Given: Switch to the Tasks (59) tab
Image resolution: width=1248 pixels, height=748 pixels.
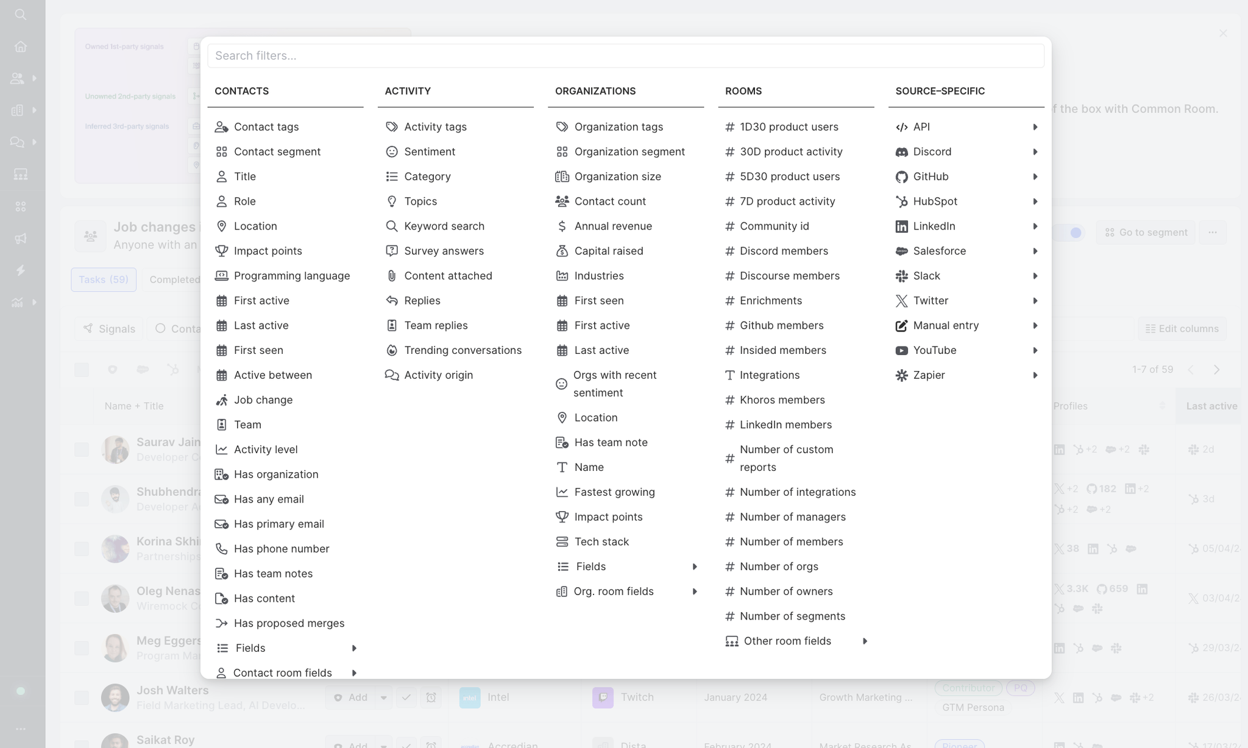Looking at the screenshot, I should pyautogui.click(x=104, y=280).
